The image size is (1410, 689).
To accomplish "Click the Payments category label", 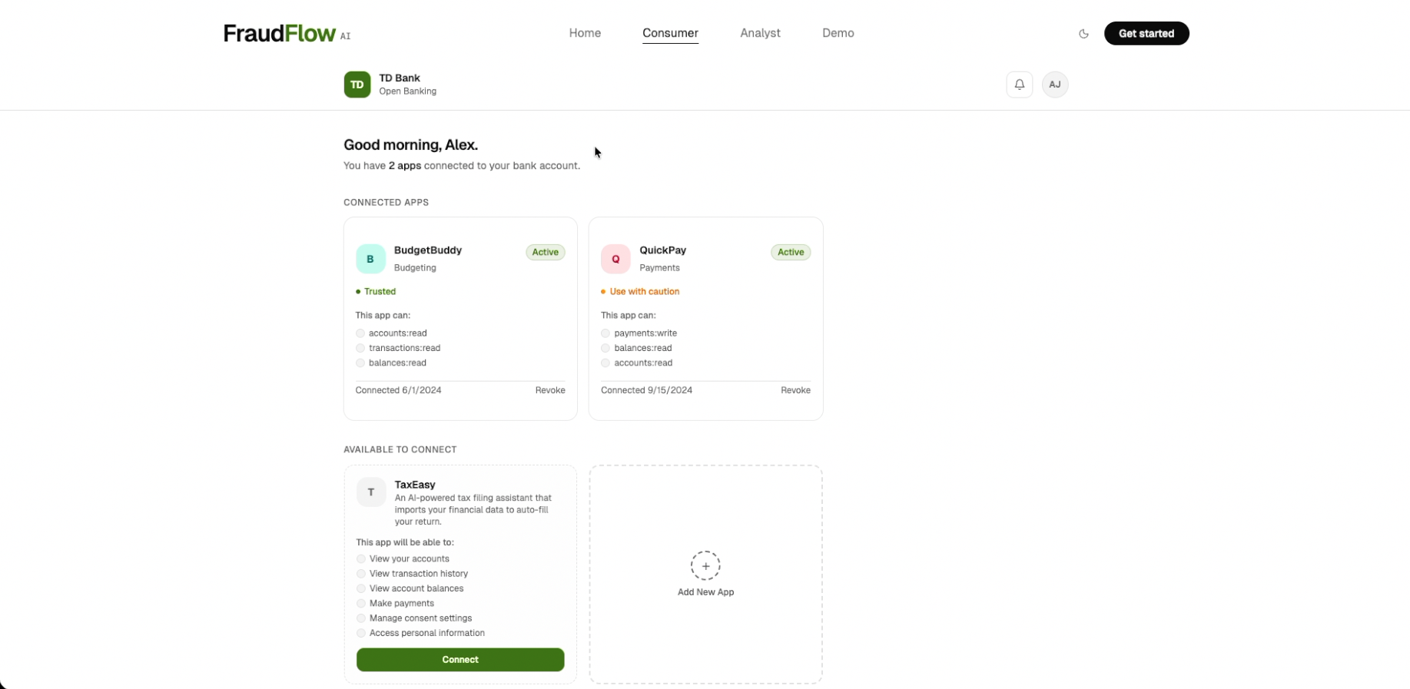I will [659, 268].
